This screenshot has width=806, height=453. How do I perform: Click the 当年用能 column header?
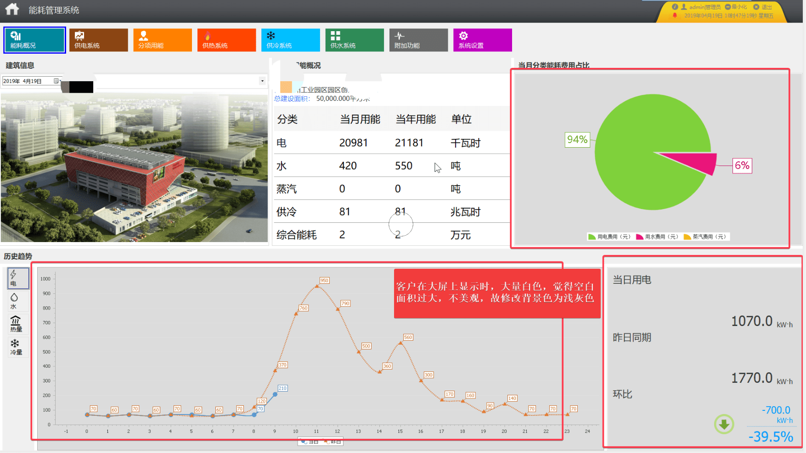416,119
